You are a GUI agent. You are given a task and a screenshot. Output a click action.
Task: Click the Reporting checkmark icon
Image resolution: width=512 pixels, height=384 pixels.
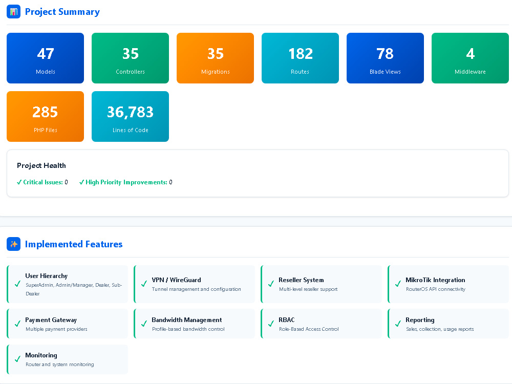pos(398,324)
